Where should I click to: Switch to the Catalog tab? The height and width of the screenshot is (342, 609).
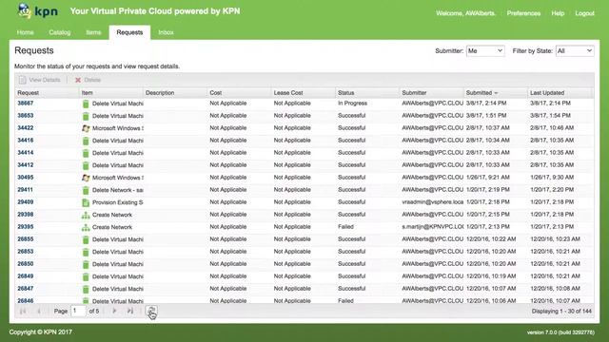pos(60,32)
